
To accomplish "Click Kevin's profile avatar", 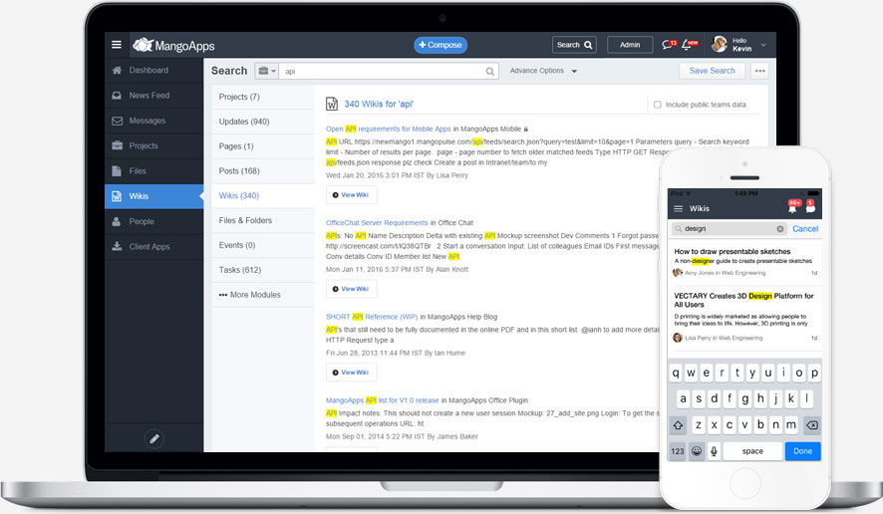I will point(720,45).
